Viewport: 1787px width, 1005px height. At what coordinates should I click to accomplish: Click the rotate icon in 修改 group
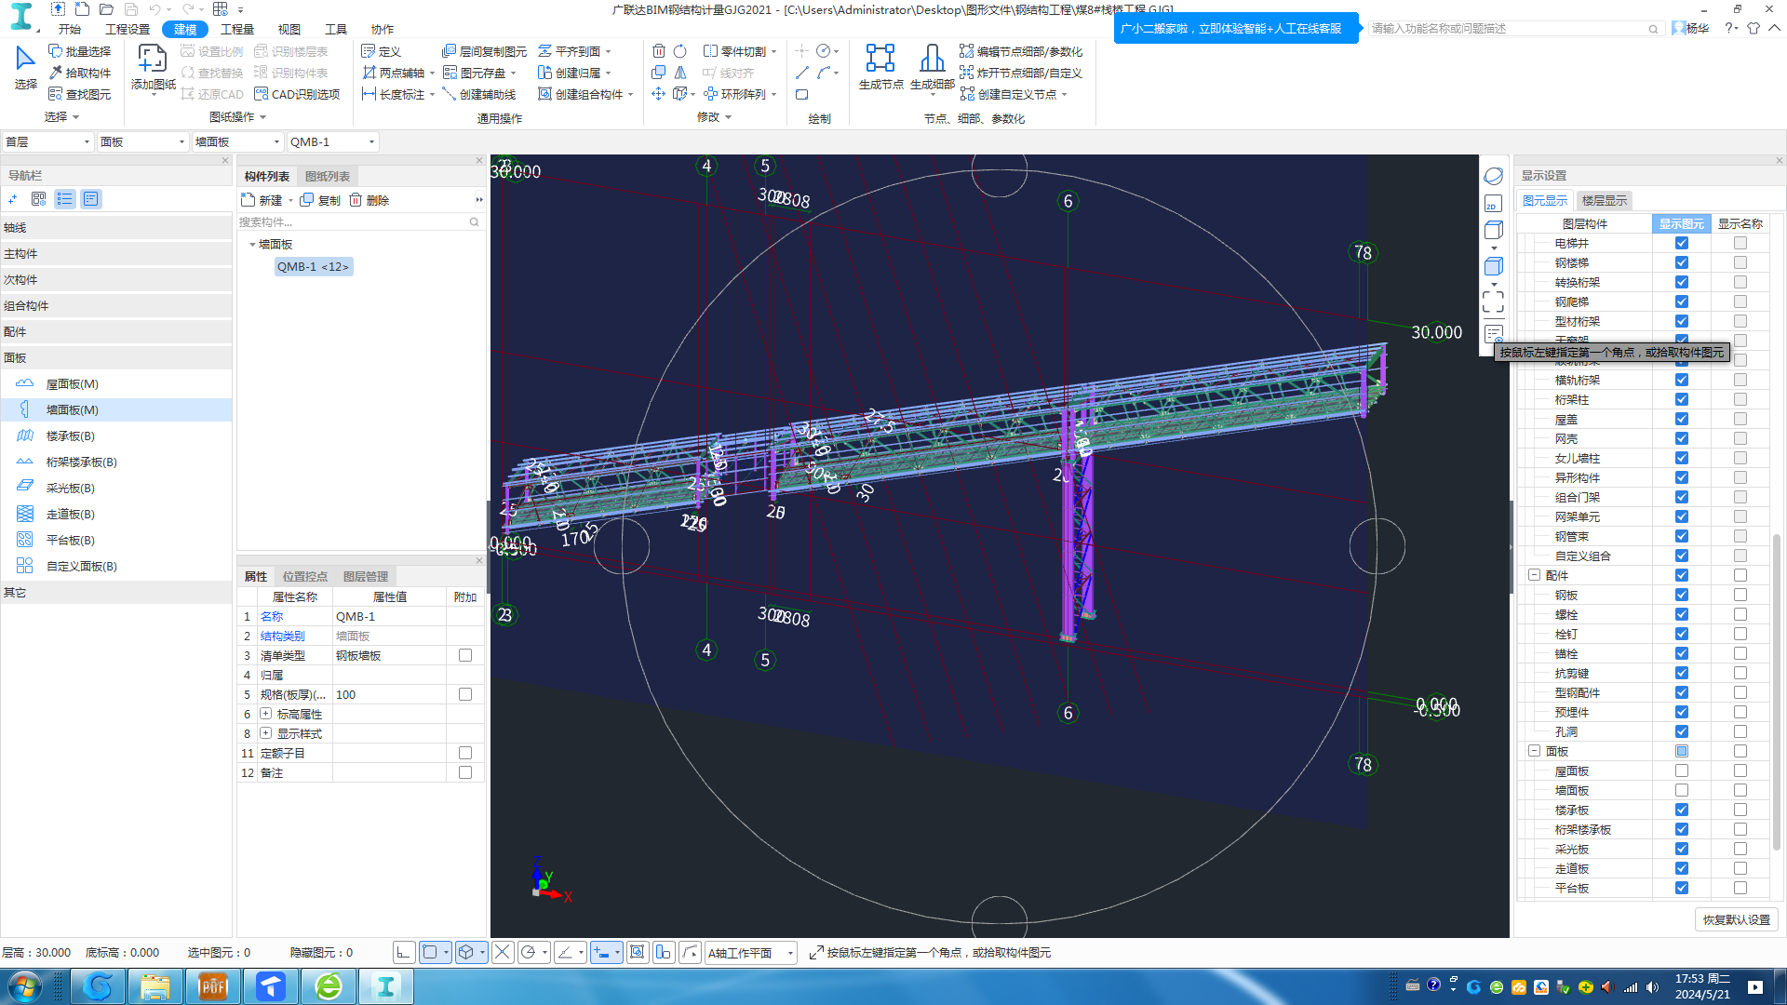point(680,51)
